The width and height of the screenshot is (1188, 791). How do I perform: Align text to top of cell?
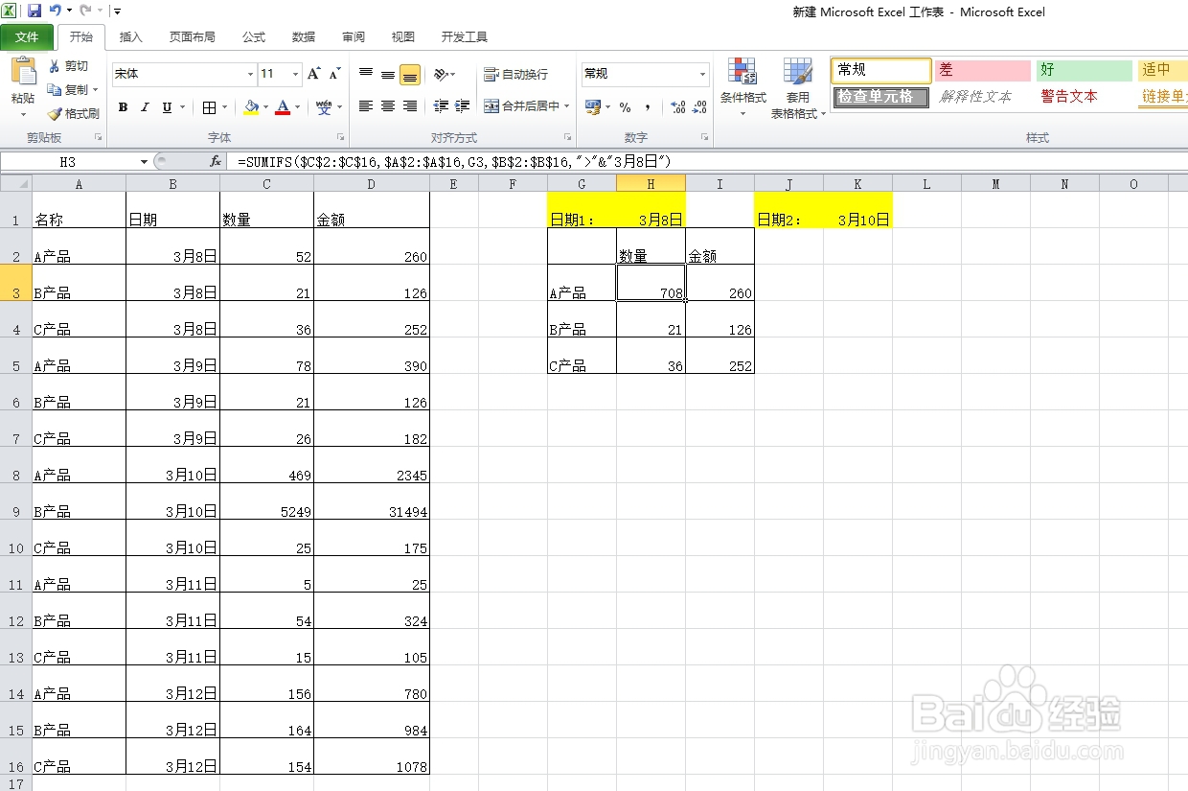pyautogui.click(x=366, y=74)
